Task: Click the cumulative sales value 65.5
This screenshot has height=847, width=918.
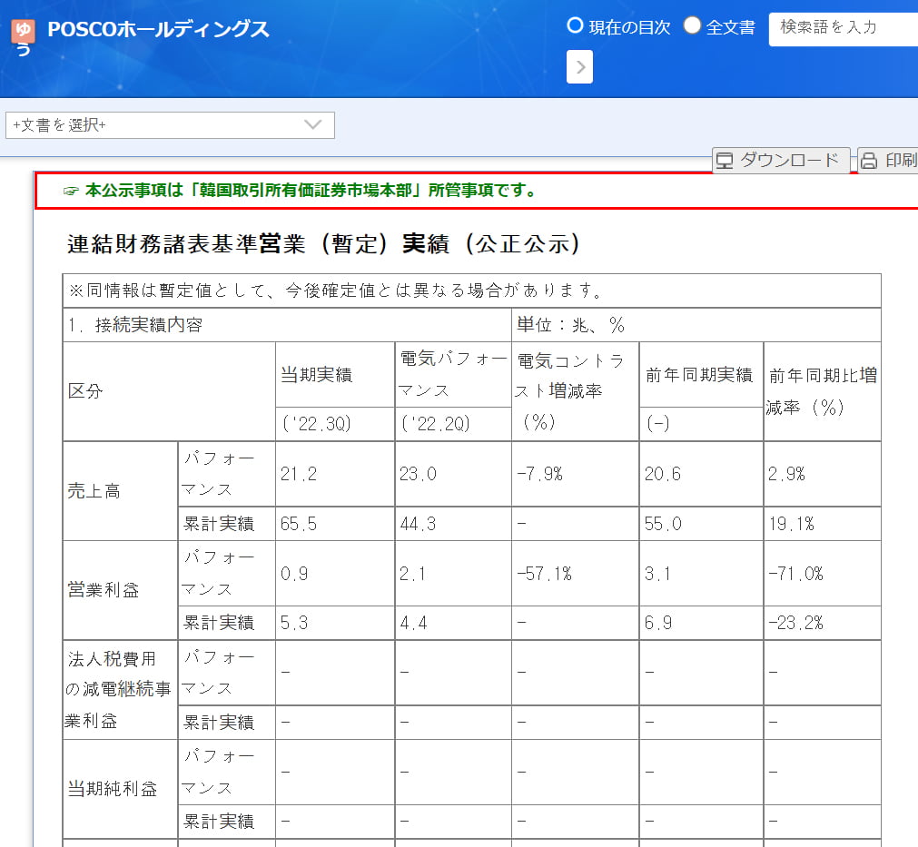Action: (x=335, y=523)
